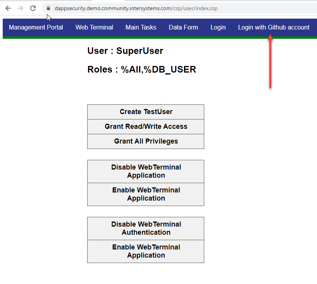Screen dimensions: 317x284
Task: Choose Login with Github account
Action: pyautogui.click(x=274, y=27)
